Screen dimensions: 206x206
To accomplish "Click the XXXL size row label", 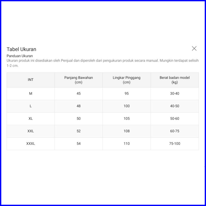I will point(31,144).
